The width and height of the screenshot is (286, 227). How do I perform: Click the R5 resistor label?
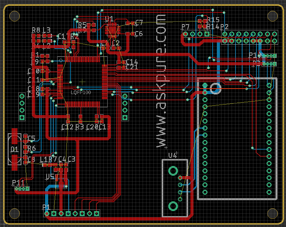[82, 25]
